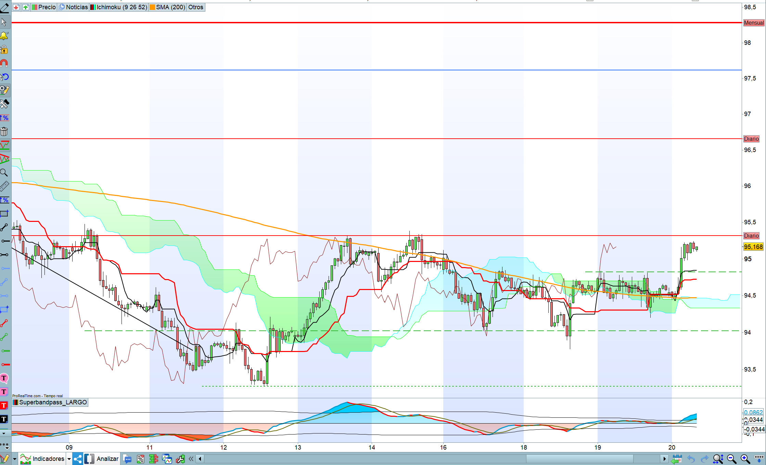Click the trash delete-objects icon
766x465 pixels.
click(4, 131)
